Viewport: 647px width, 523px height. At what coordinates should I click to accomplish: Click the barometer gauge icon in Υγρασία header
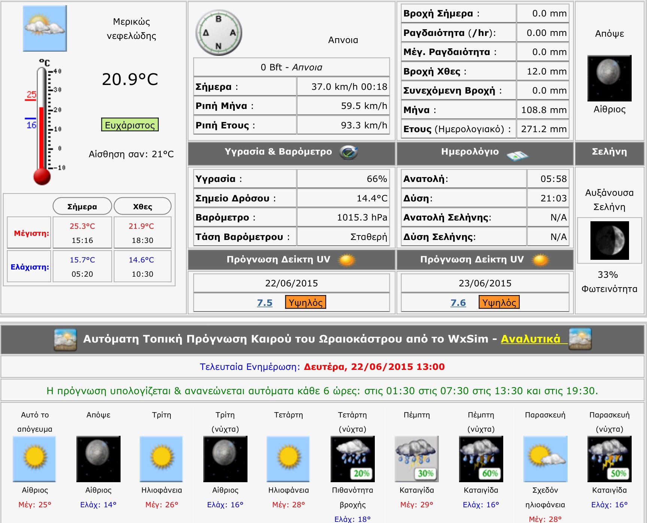click(349, 152)
